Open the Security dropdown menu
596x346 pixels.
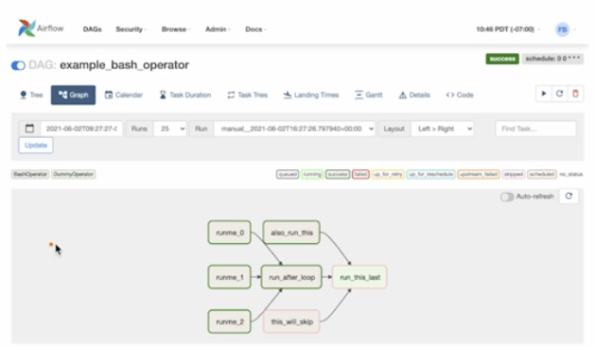(x=131, y=29)
